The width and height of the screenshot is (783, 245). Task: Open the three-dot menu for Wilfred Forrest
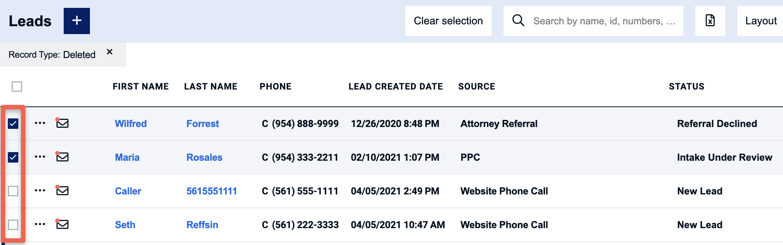[x=40, y=123]
